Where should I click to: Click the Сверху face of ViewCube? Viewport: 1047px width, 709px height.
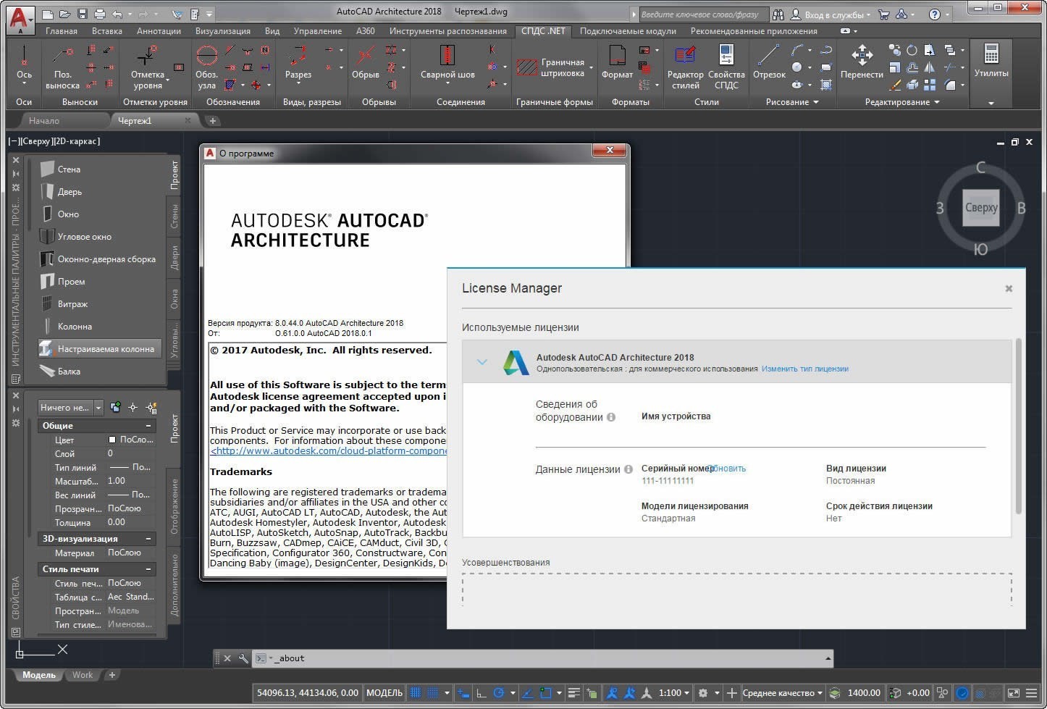[981, 208]
